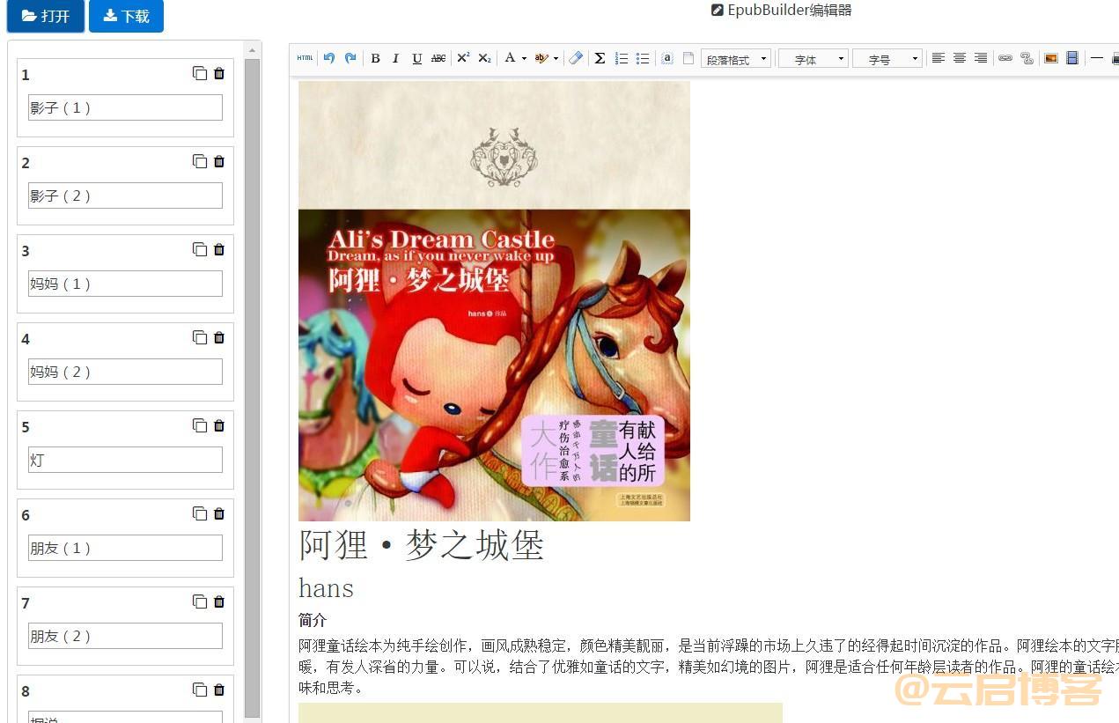Image resolution: width=1119 pixels, height=723 pixels.
Task: Click the EpubBuilder编辑器 title
Action: (x=782, y=11)
